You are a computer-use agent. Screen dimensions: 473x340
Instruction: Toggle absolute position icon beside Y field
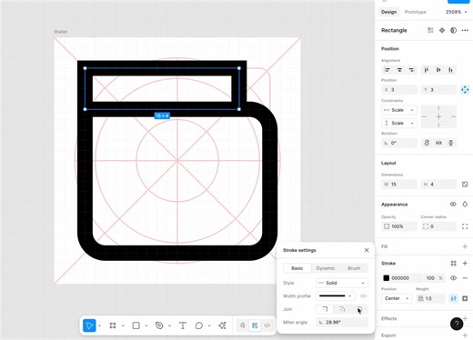pos(465,90)
